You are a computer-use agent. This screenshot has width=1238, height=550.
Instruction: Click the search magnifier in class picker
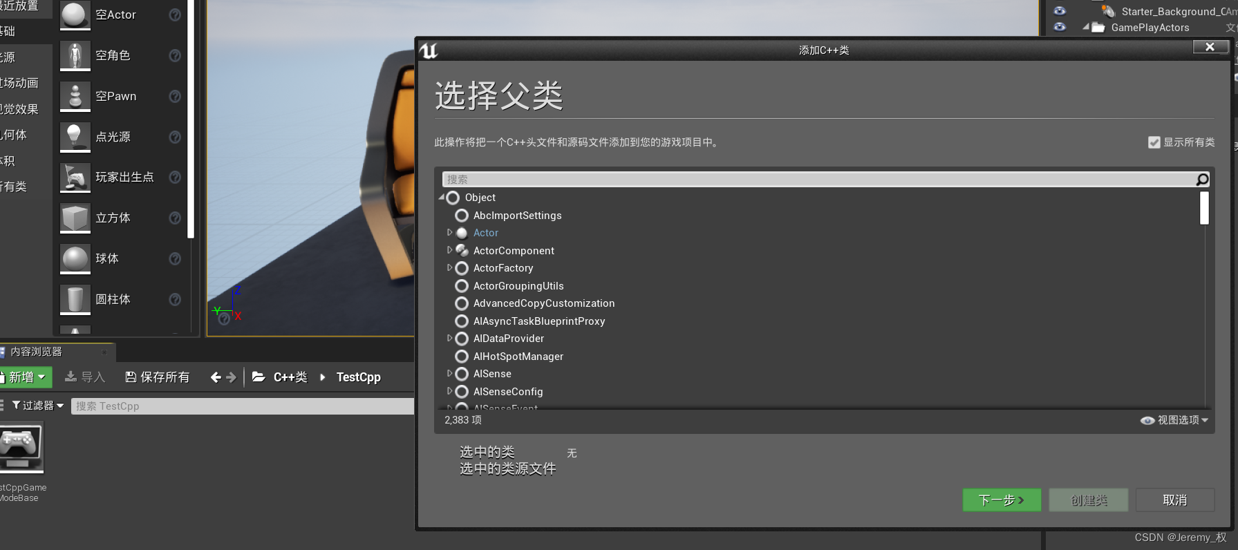point(1202,180)
